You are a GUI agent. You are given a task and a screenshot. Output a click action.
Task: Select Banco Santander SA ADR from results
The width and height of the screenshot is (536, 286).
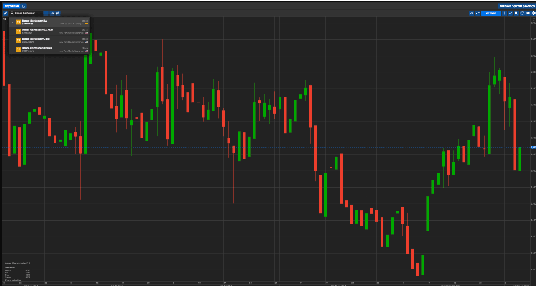point(50,31)
